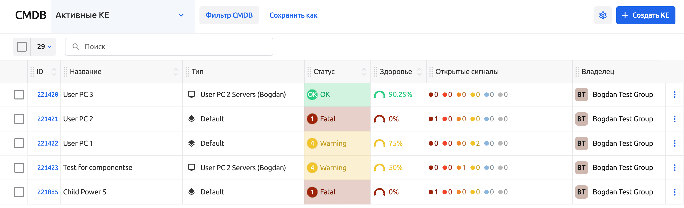The image size is (684, 208).
Task: Open the table settings gear icon
Action: [602, 15]
